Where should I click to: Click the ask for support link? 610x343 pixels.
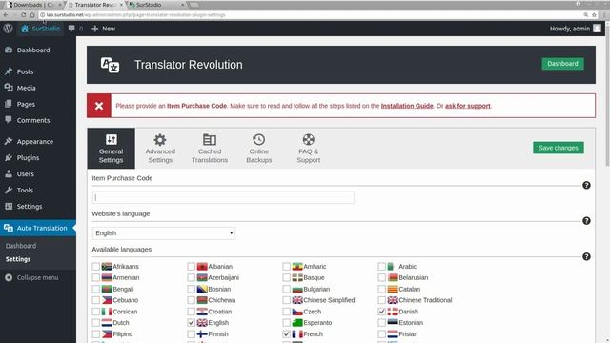pyautogui.click(x=468, y=106)
